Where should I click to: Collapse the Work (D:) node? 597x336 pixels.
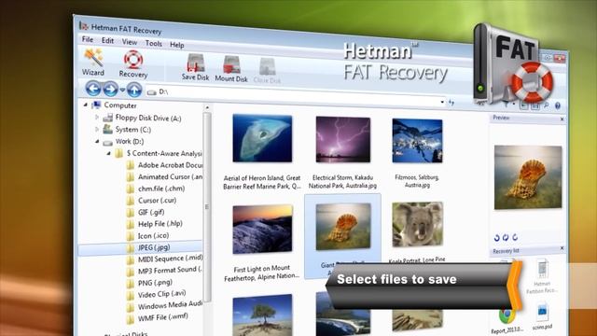tap(97, 141)
